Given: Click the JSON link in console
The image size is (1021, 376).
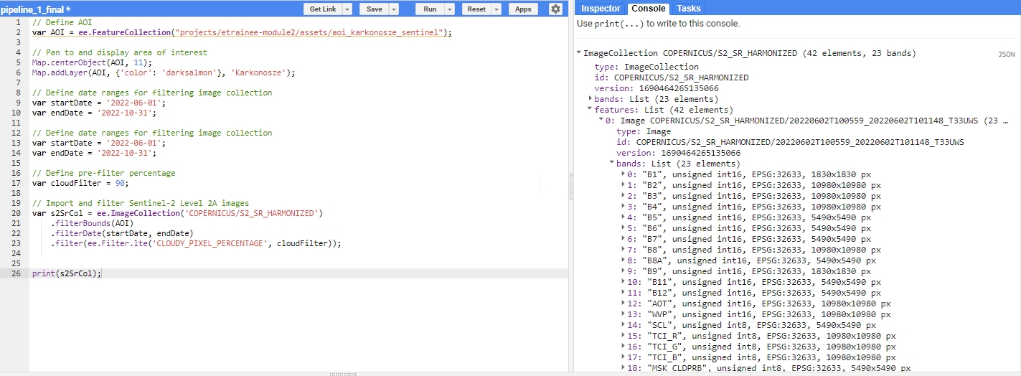Looking at the screenshot, I should (x=1006, y=54).
